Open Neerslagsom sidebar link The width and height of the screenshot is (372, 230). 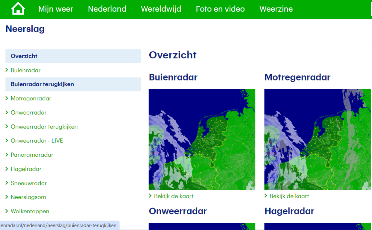click(x=28, y=197)
